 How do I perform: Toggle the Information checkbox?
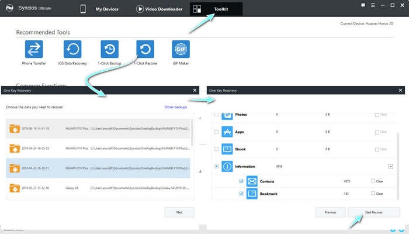click(217, 166)
